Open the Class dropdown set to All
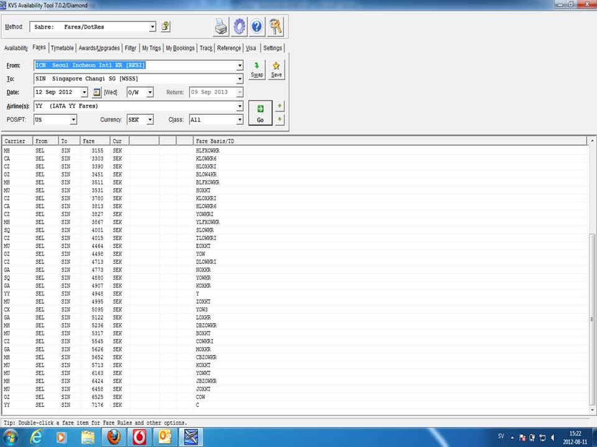 (x=239, y=120)
